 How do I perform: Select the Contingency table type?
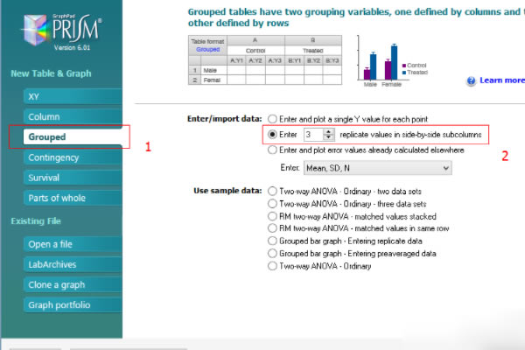click(x=73, y=157)
